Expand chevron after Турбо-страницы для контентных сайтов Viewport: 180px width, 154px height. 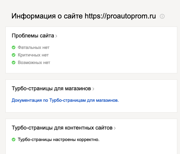[115, 128]
